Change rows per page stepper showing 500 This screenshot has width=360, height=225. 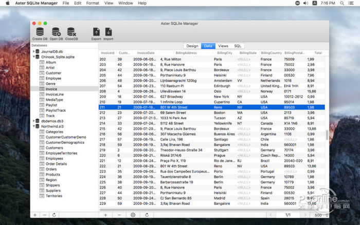click(x=327, y=215)
